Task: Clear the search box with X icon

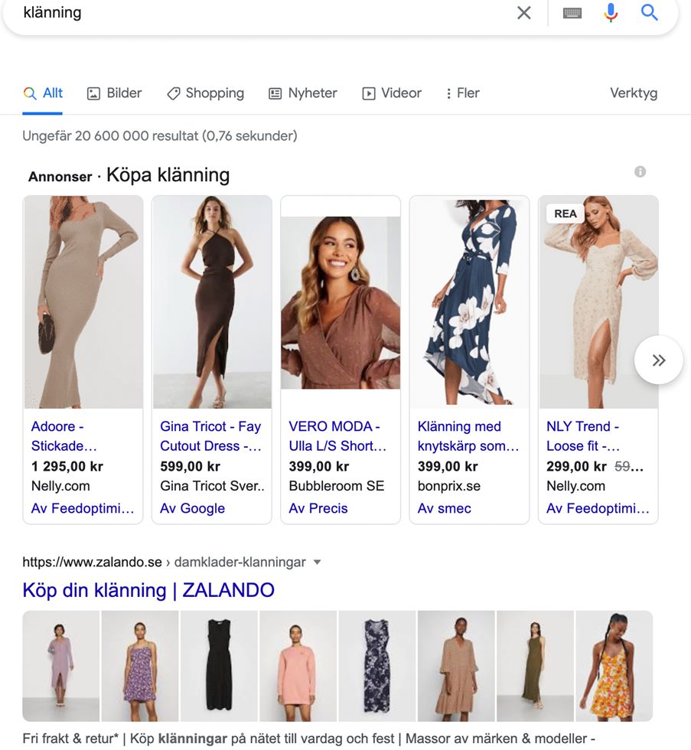Action: [523, 13]
